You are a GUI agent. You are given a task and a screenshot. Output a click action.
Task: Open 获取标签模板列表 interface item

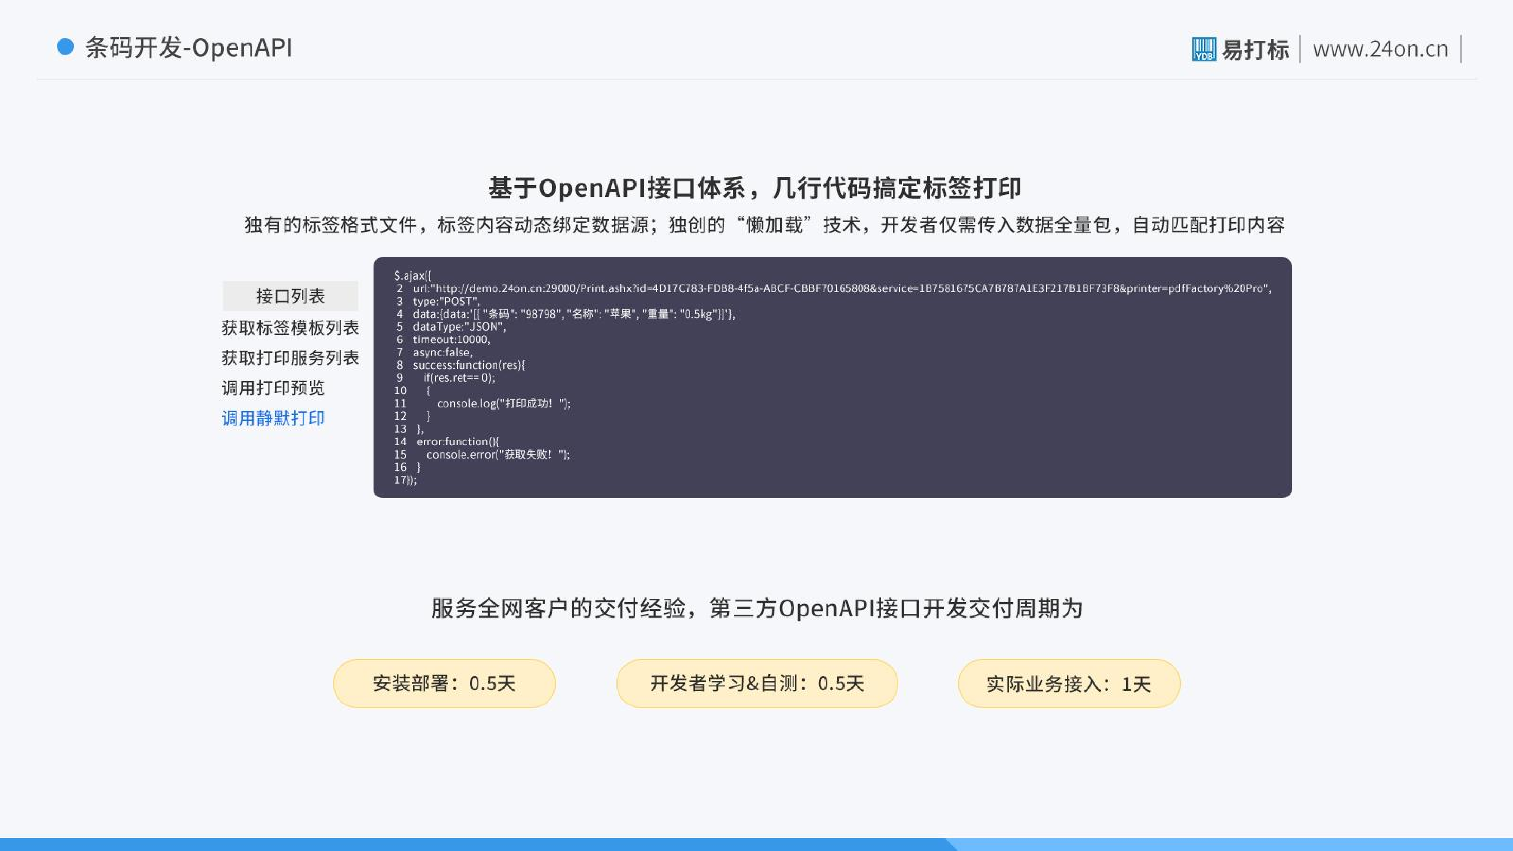pyautogui.click(x=290, y=327)
